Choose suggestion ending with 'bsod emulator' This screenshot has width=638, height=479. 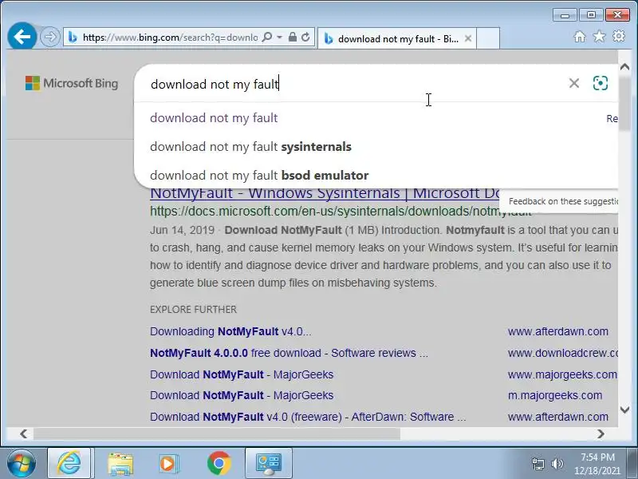point(259,176)
